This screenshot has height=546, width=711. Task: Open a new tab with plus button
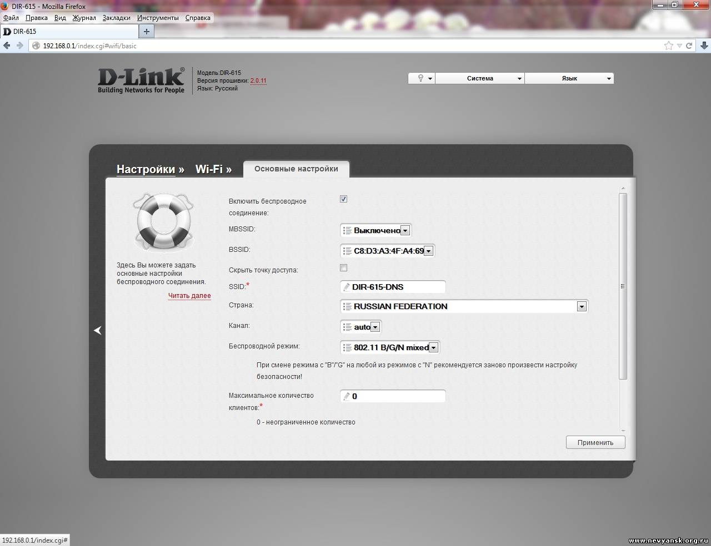click(x=147, y=32)
